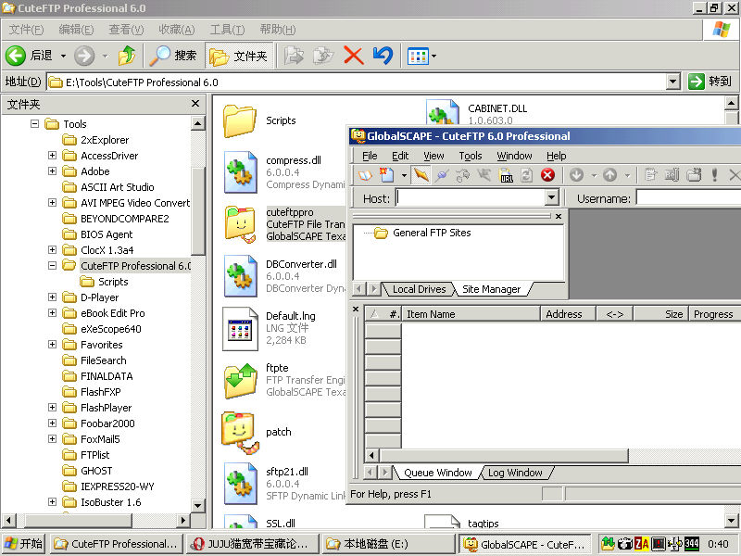Click the Up folder icon in Explorer toolbar

coord(127,56)
